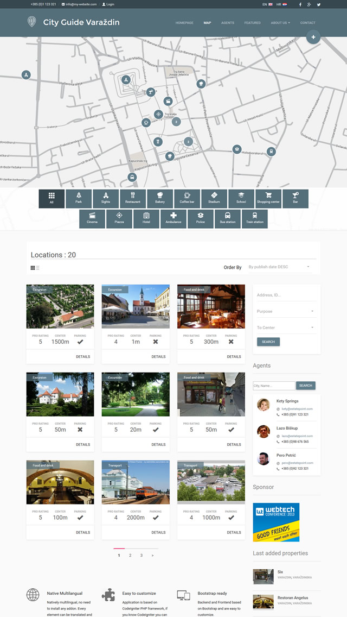
Task: Click the Search button under To Center
Action: pos(268,342)
